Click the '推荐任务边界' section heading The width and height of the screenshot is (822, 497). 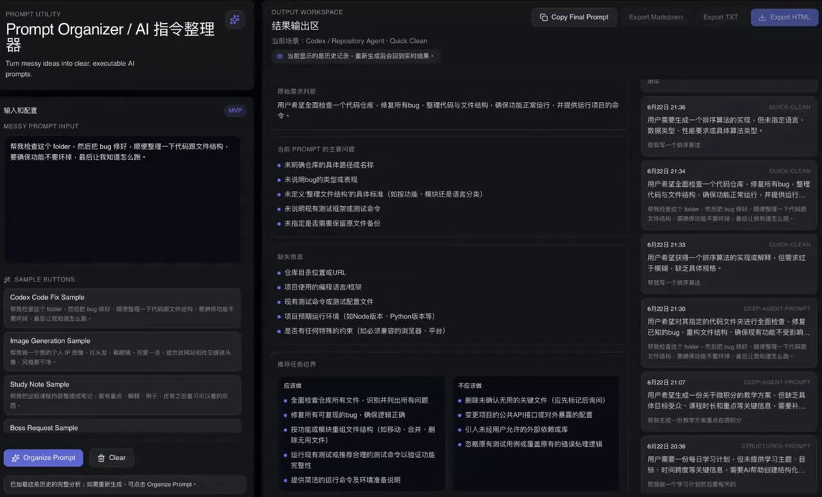[297, 364]
